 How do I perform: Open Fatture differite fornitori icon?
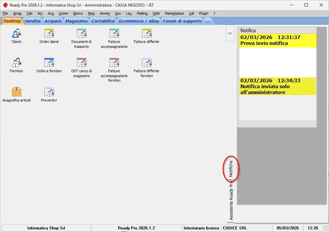[147, 63]
